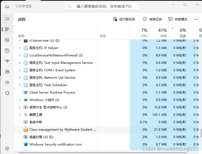Click the search box for name or PID
Viewport: 202px width, 154px height.
coord(102,6)
